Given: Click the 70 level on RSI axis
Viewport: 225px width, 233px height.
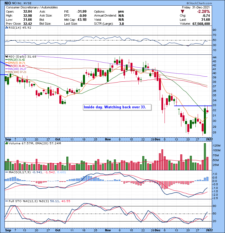Looking at the screenshot, I should point(214,35).
